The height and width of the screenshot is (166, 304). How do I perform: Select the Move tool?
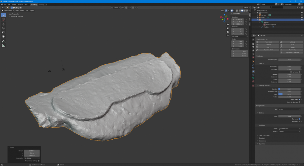(x=3, y=24)
